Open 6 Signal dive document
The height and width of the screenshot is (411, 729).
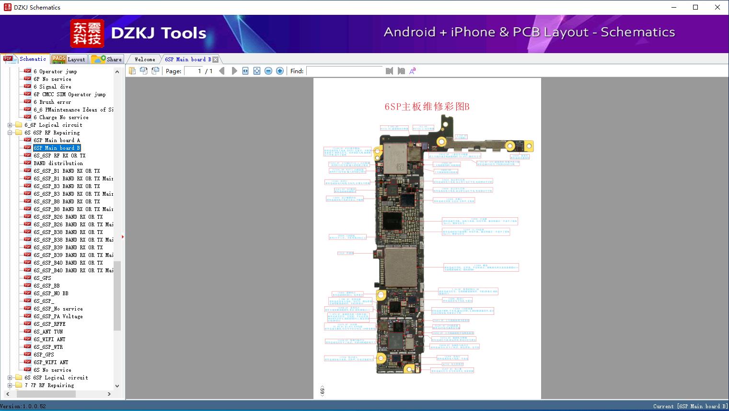click(52, 87)
